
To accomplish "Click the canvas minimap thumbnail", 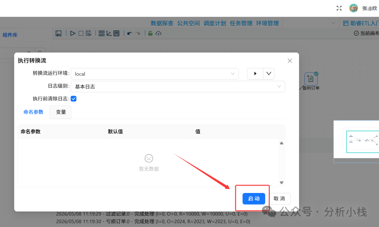I will point(356,142).
